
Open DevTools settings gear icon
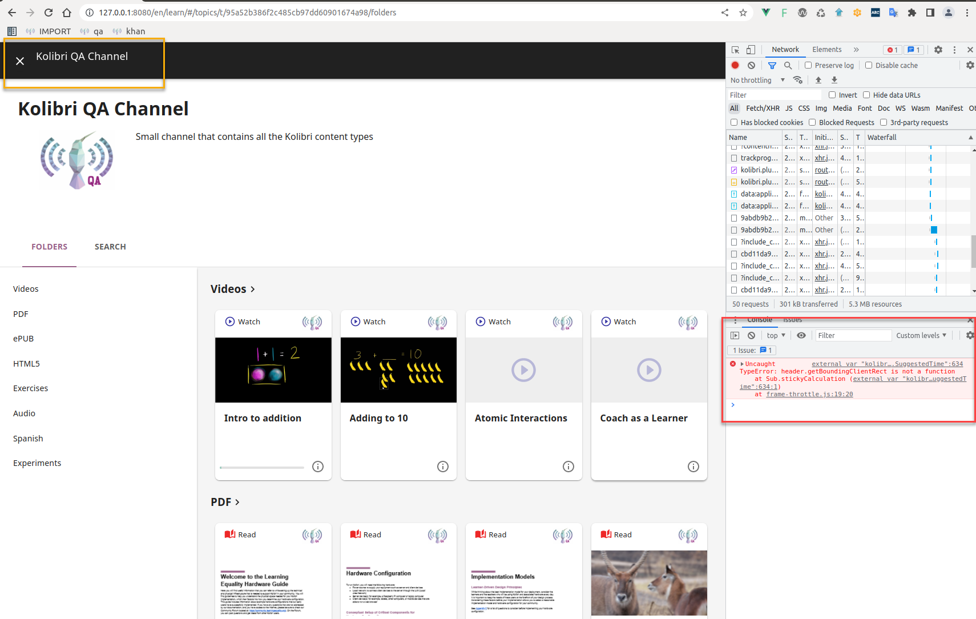938,50
